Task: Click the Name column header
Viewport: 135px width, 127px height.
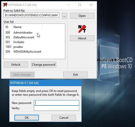Action: click(x=27, y=27)
